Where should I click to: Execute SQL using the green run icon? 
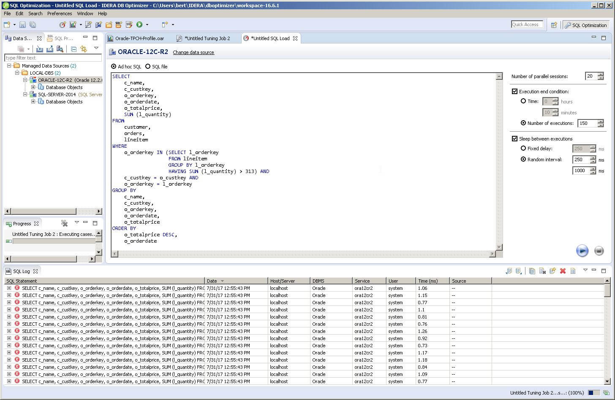click(x=139, y=24)
